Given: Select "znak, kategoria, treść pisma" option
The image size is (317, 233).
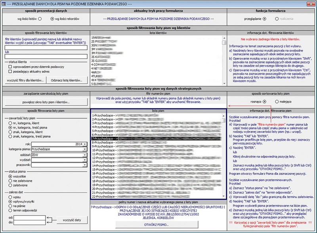Looking at the screenshot, I should coord(10,136).
